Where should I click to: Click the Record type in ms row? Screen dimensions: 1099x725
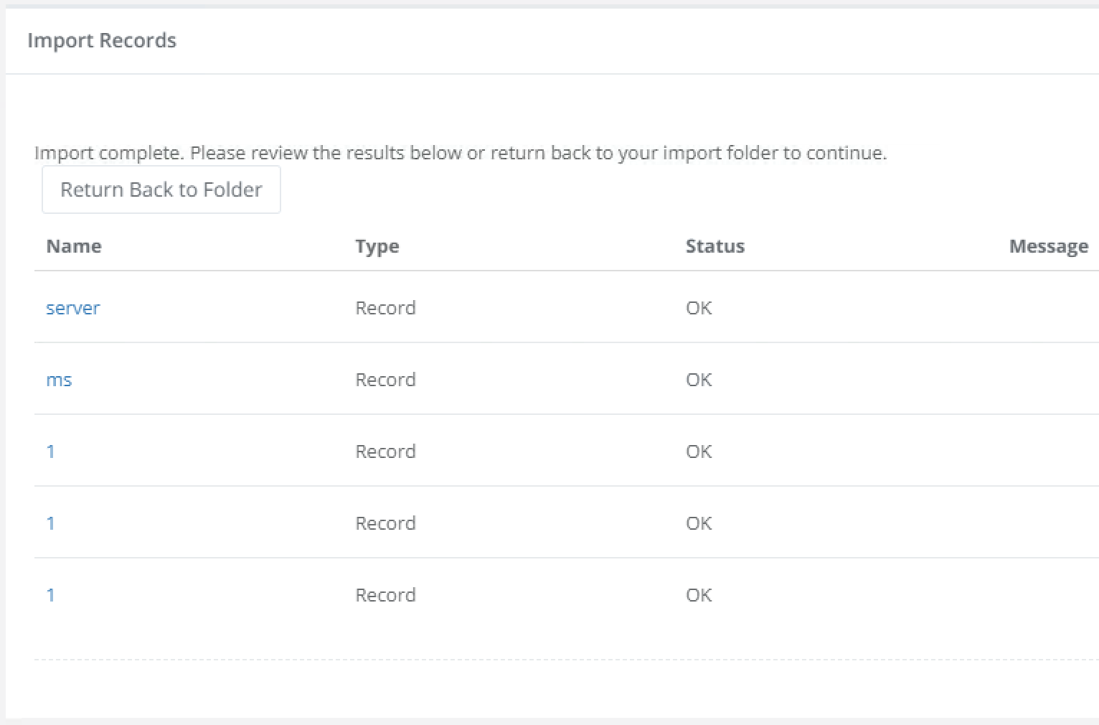385,380
